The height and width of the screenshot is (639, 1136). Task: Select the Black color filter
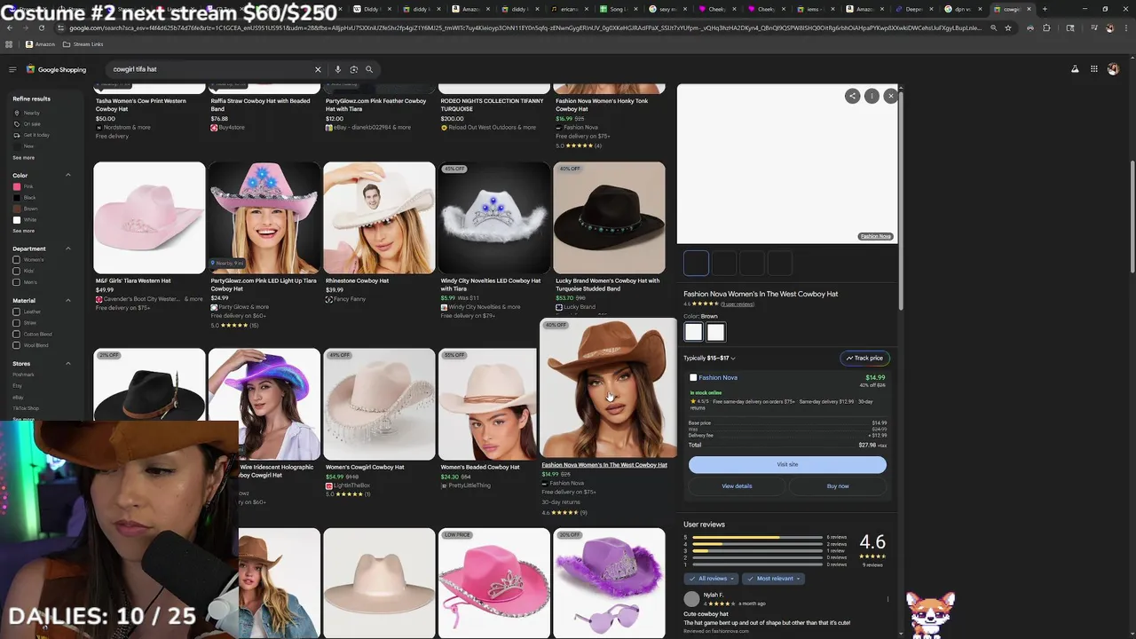pos(25,197)
